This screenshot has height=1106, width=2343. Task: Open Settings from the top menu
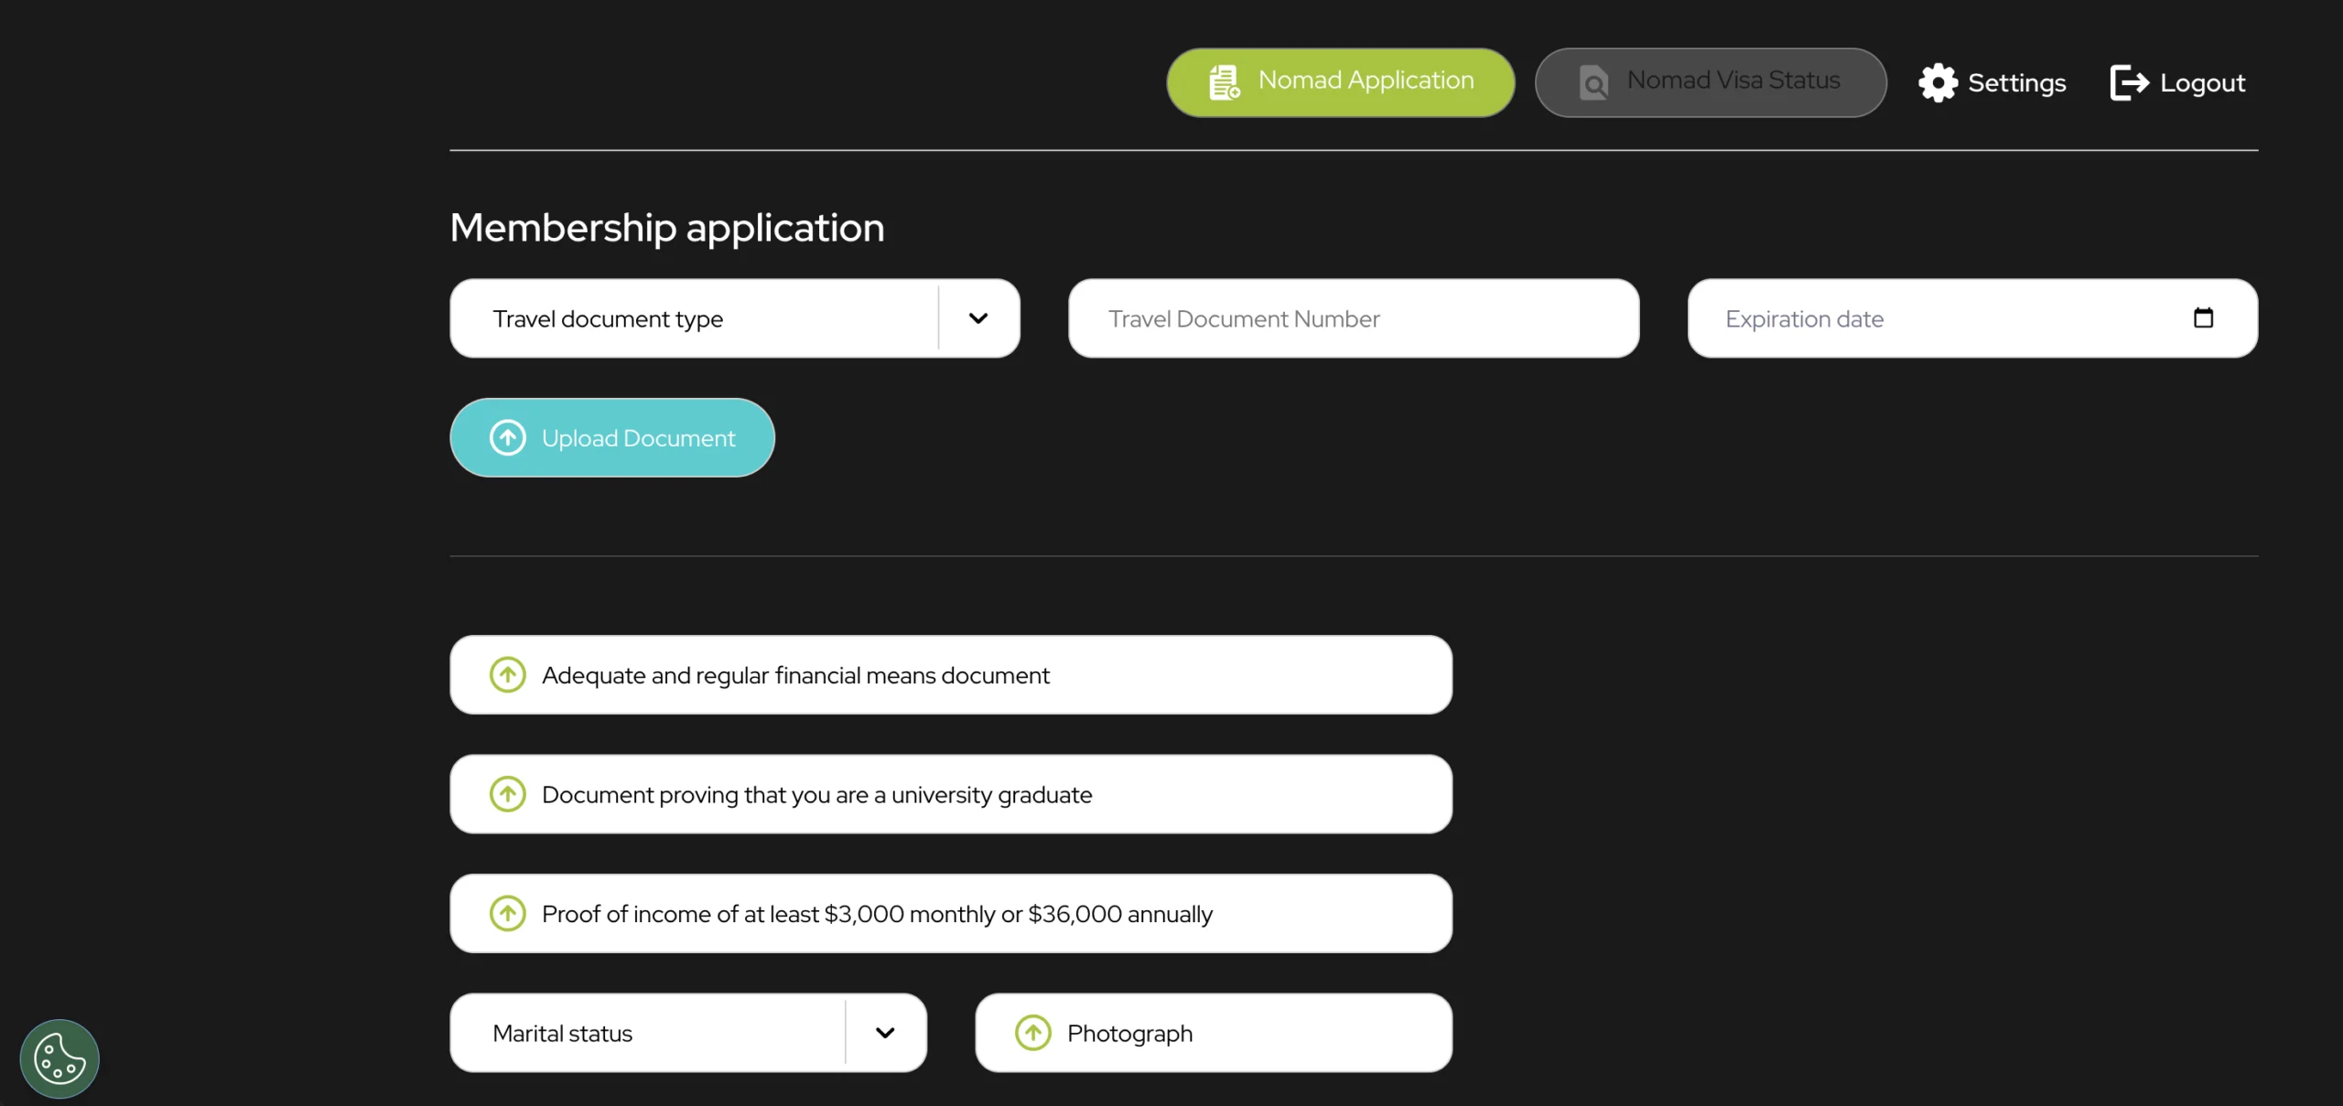click(x=1992, y=83)
